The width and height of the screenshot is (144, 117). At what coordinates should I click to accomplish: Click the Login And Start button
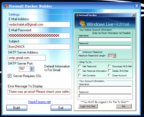[x=88, y=106]
